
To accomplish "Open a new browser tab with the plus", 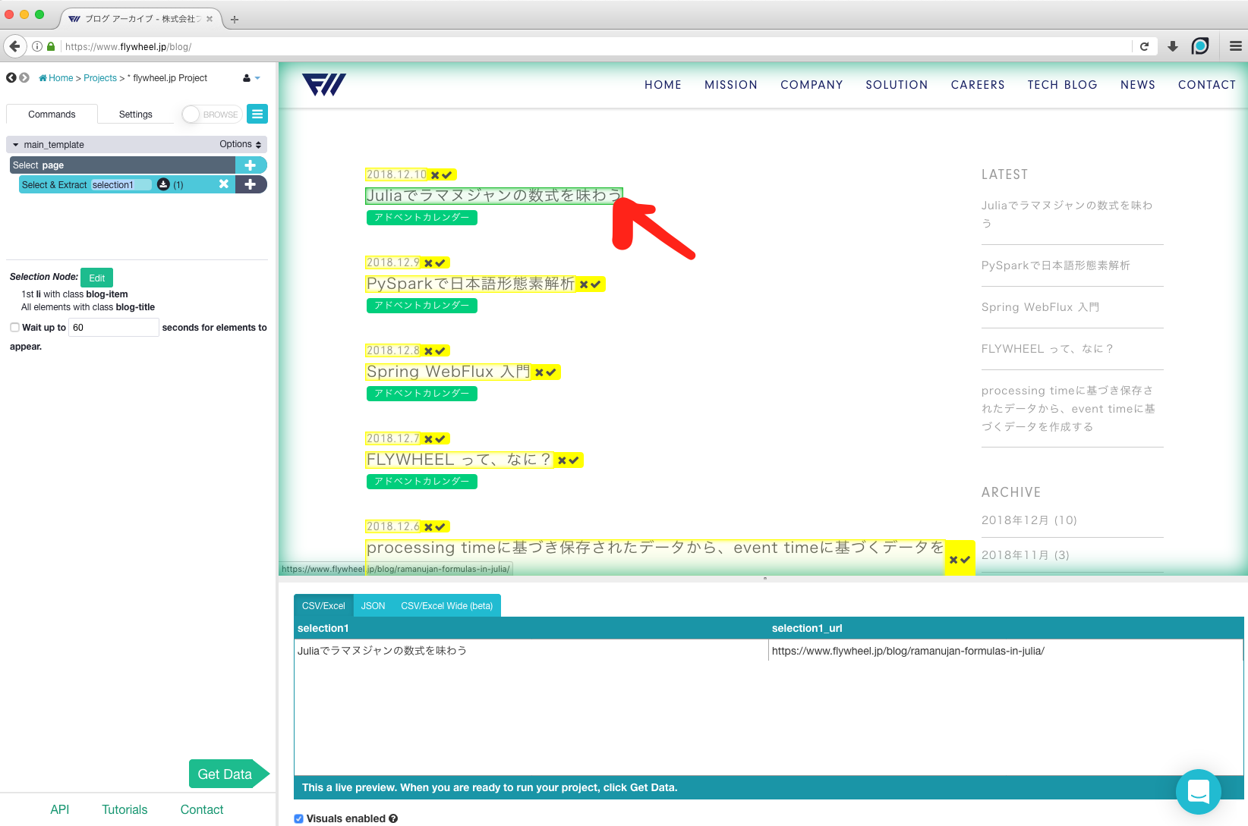I will (x=235, y=20).
